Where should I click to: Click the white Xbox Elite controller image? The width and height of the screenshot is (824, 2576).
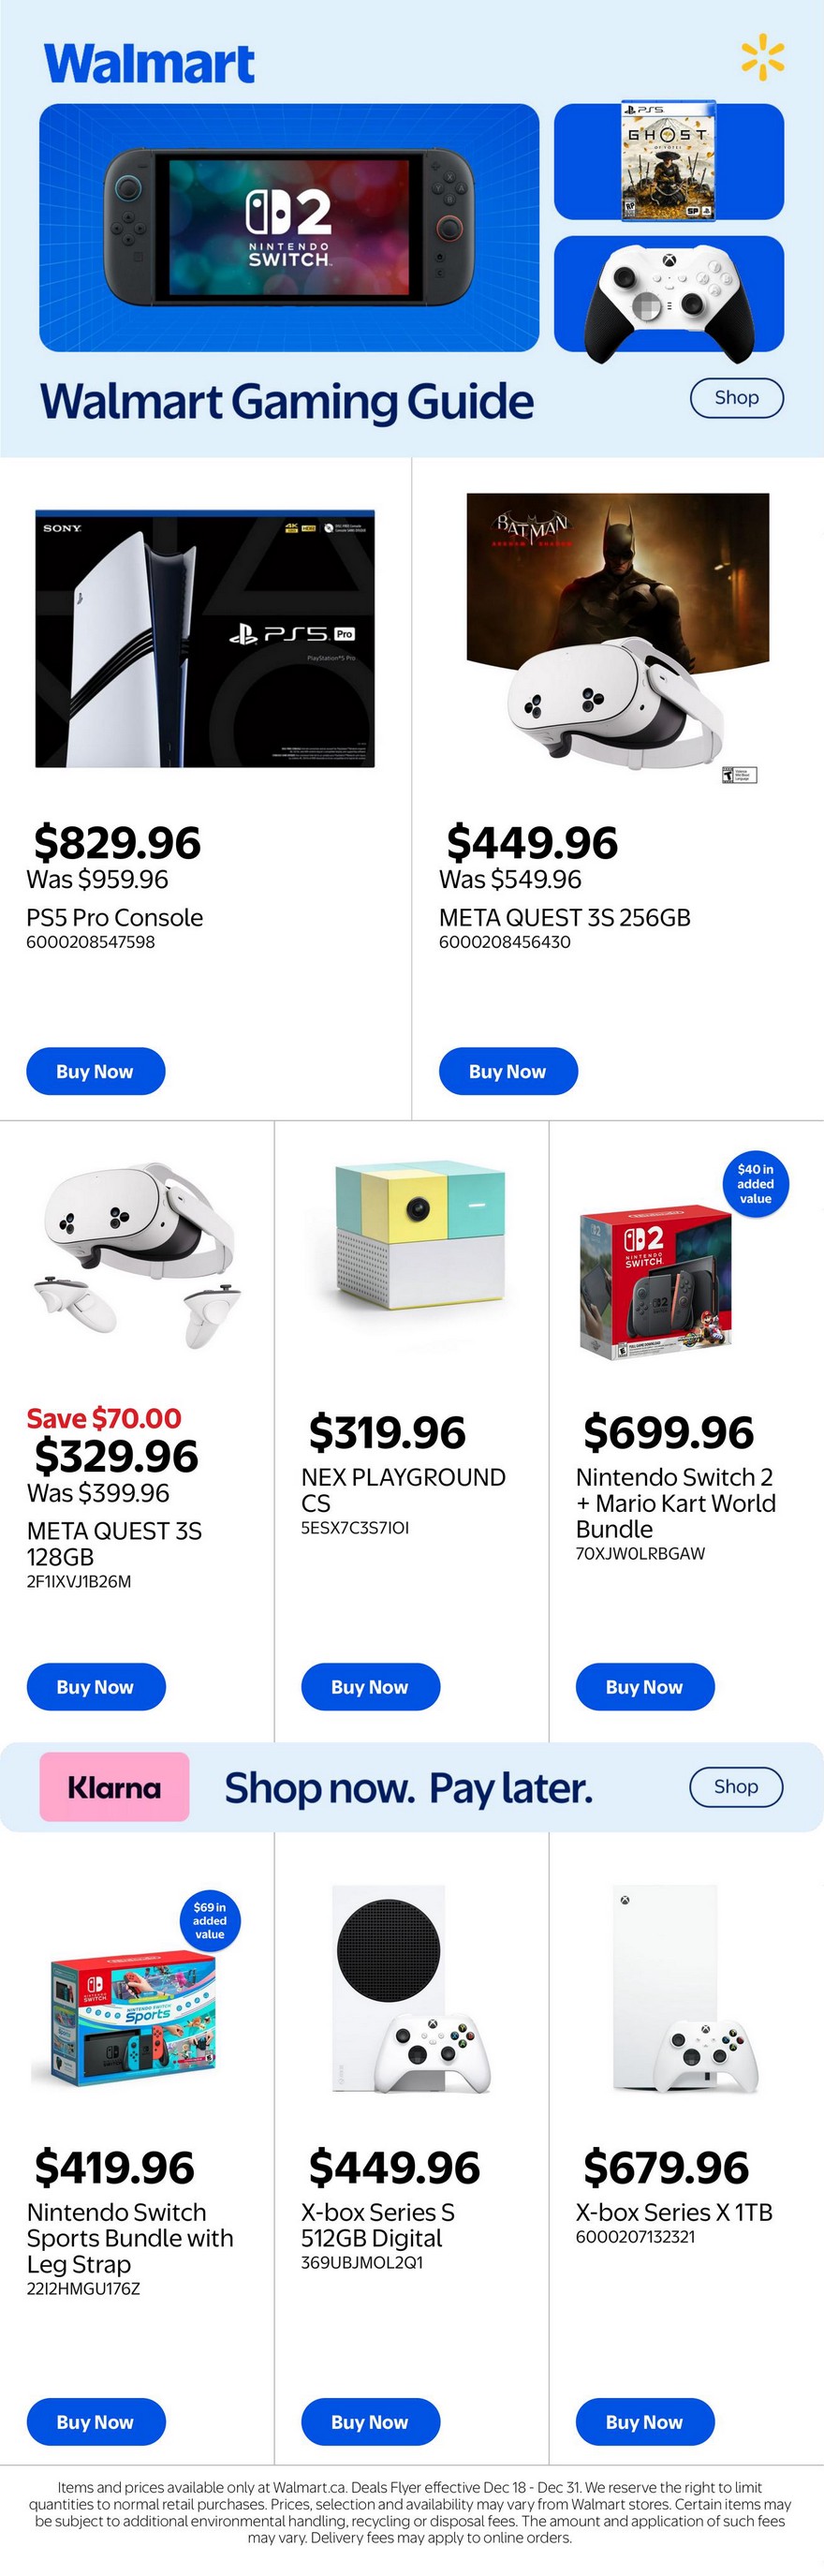(x=668, y=295)
